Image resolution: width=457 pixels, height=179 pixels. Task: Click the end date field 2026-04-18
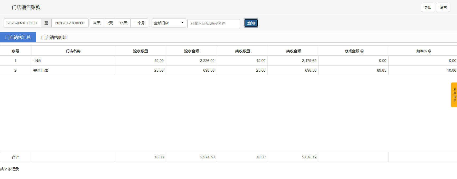click(70, 23)
